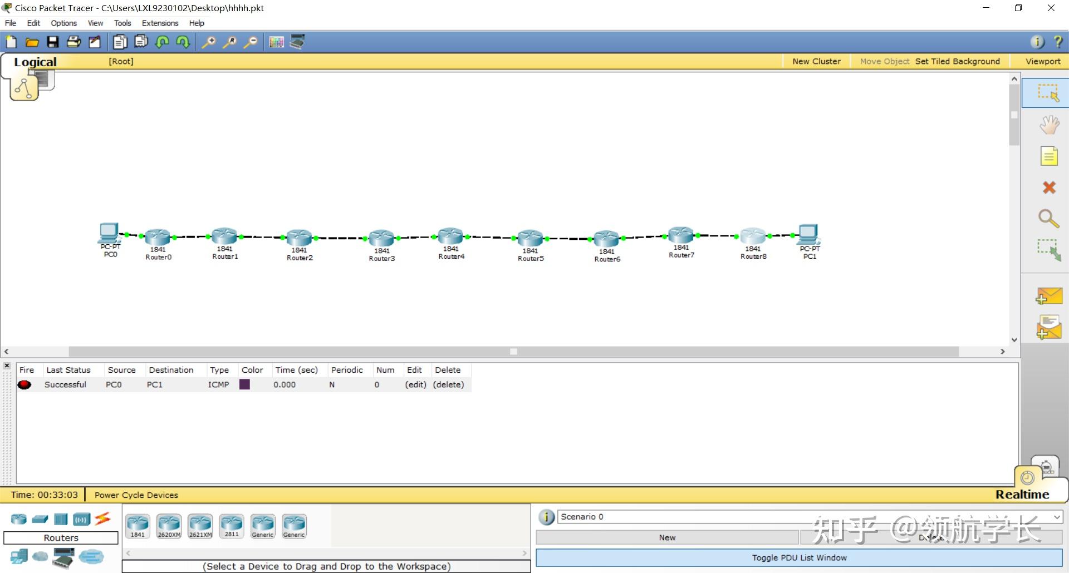This screenshot has height=573, width=1069.
Task: Open the Drawing Palette icon
Action: [x=276, y=42]
